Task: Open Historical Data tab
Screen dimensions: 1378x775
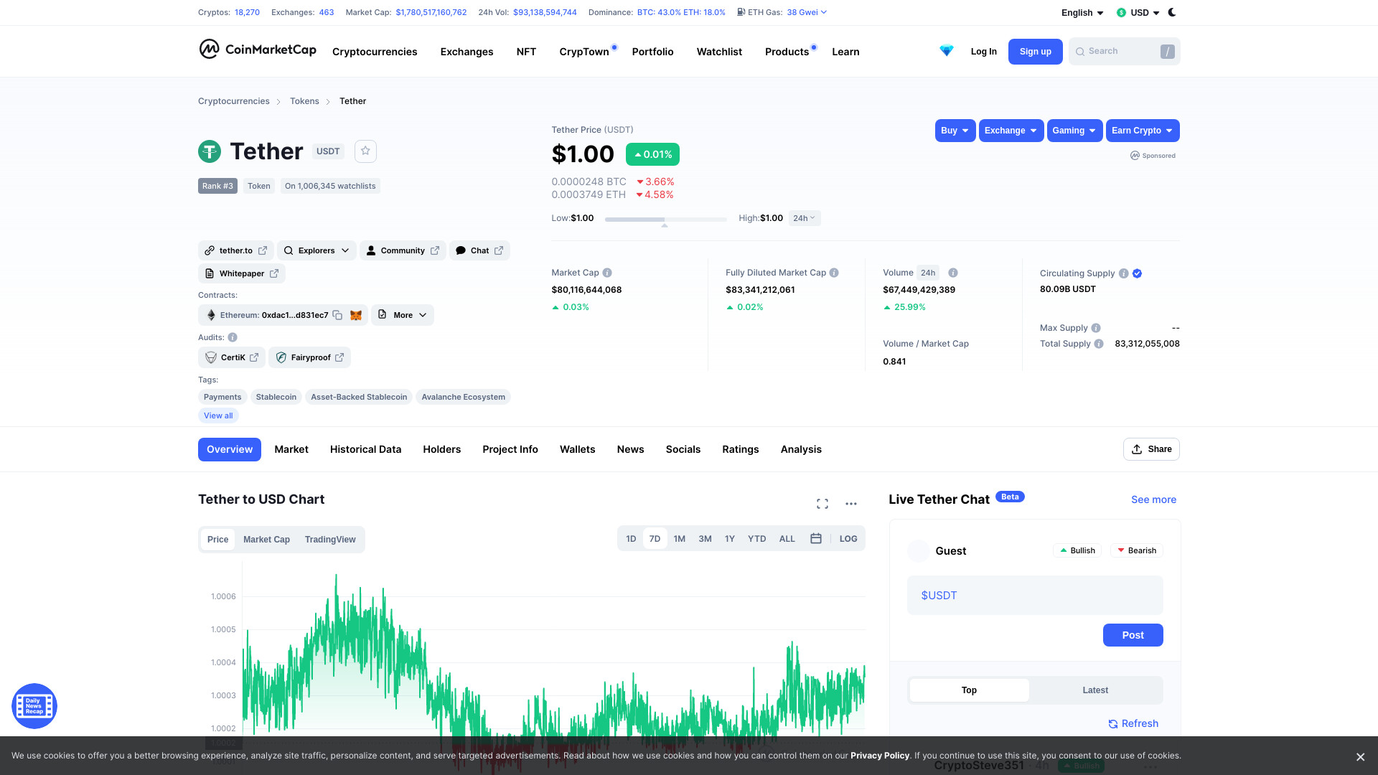Action: point(365,449)
